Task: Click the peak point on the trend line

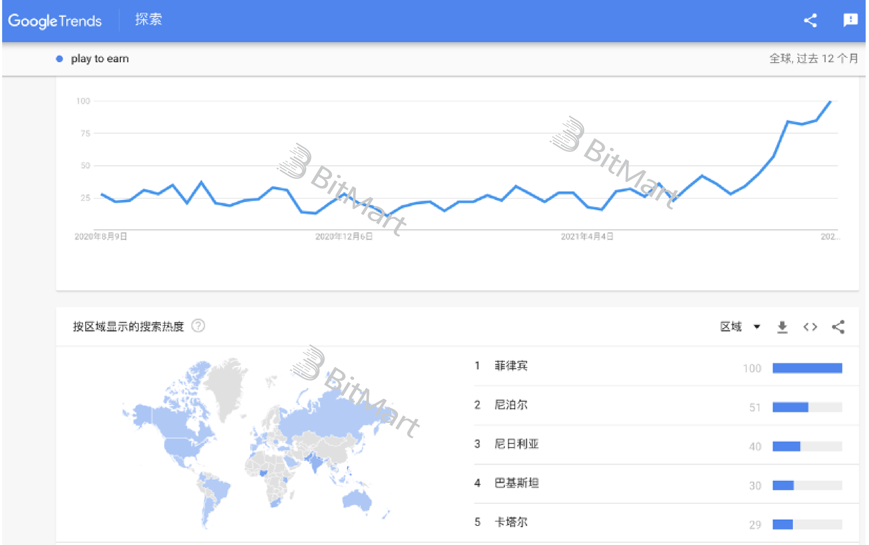Action: (x=830, y=102)
